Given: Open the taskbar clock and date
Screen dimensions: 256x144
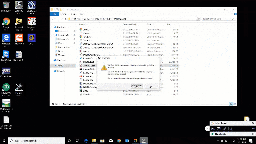Looking at the screenshot, I should [x=242, y=140].
